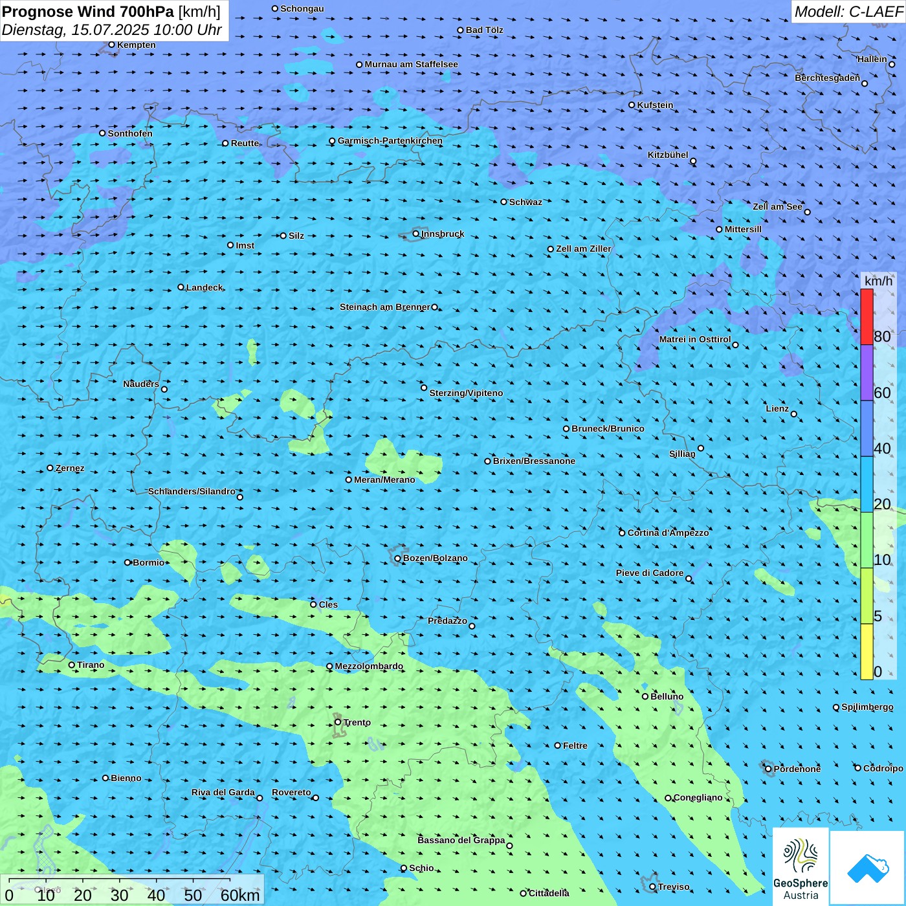Click the 'Spilimbergo' label

(867, 707)
